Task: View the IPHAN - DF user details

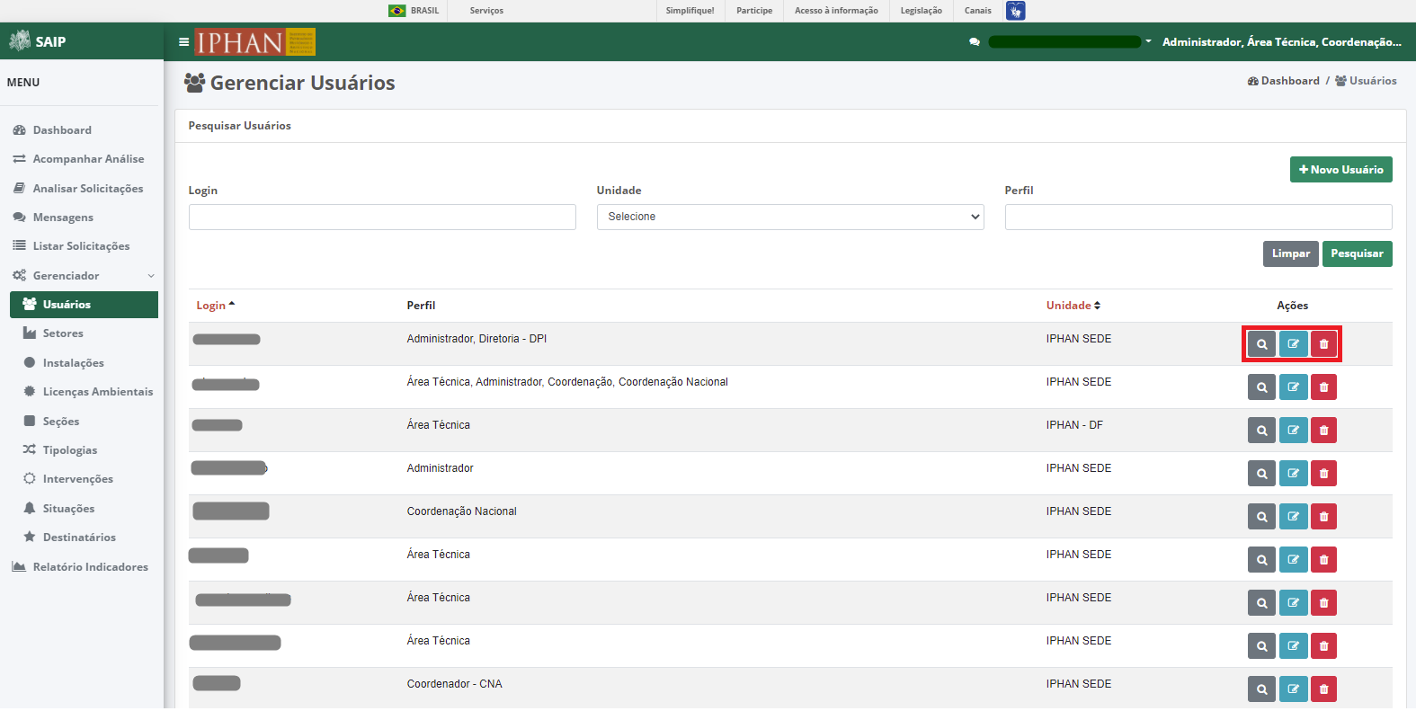Action: pyautogui.click(x=1261, y=431)
